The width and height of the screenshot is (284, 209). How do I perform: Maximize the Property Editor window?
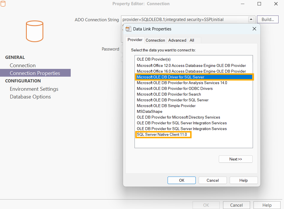(x=259, y=4)
